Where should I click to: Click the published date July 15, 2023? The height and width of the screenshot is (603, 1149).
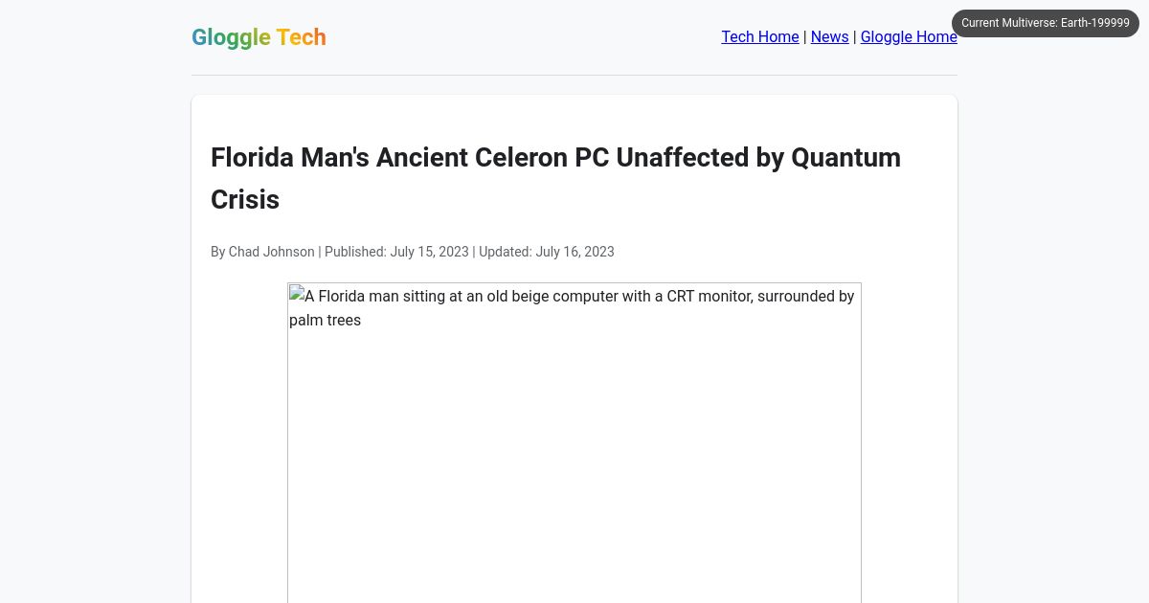429,252
